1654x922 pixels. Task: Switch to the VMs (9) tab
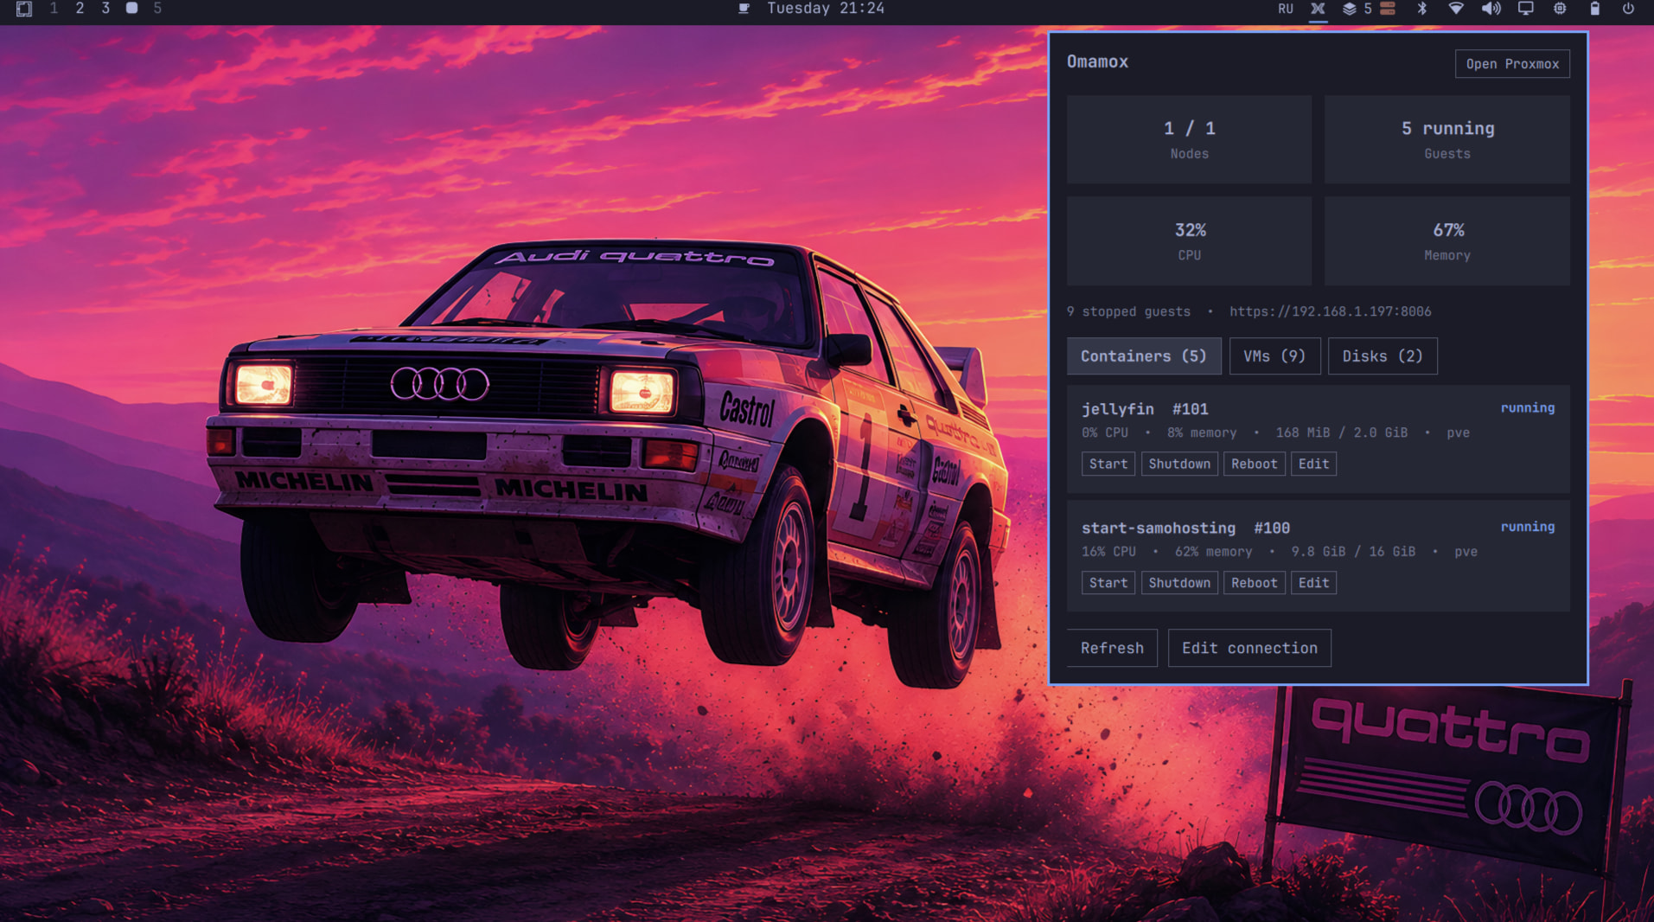pos(1275,356)
